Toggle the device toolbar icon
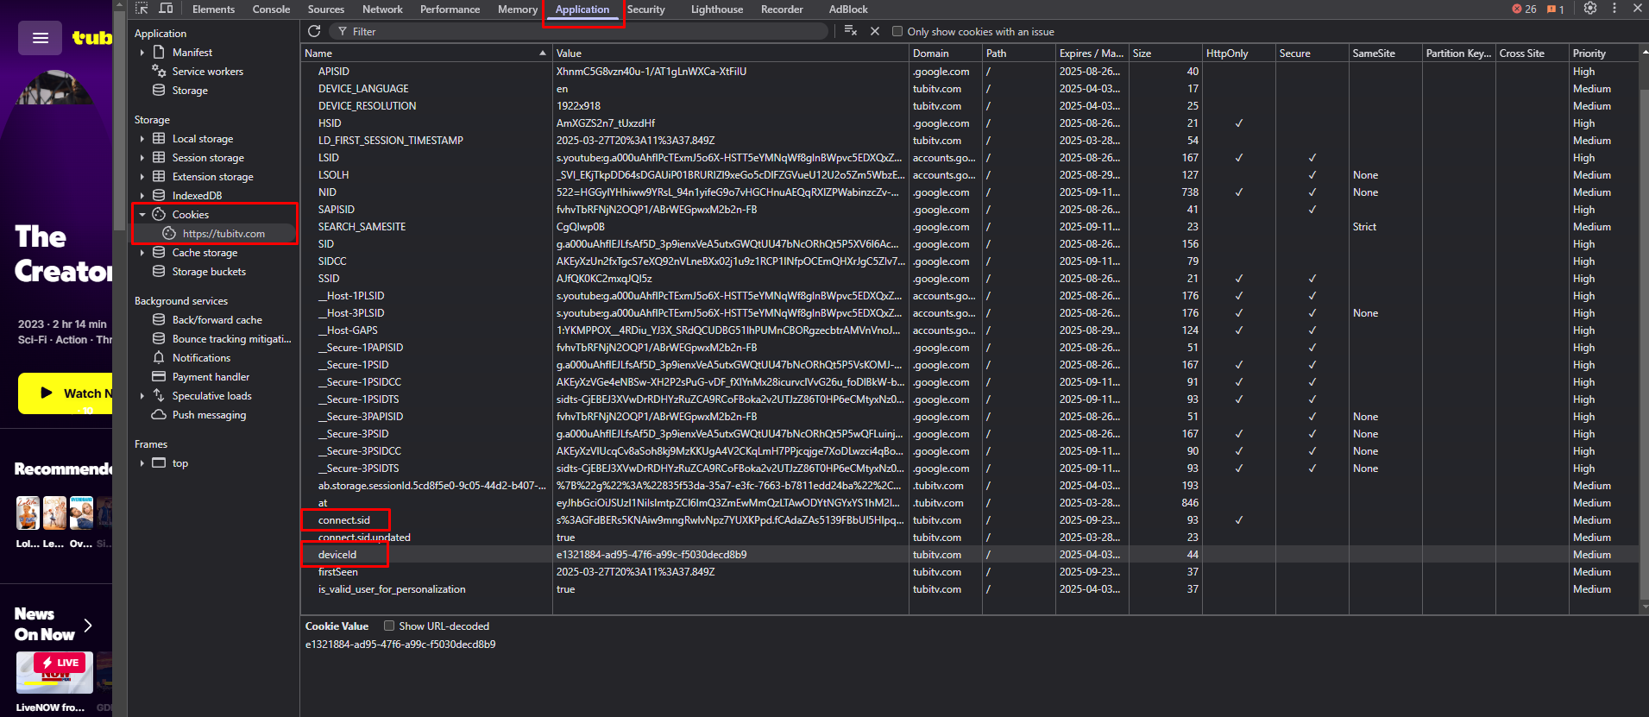Screen dimensions: 1649x717 pyautogui.click(x=166, y=9)
